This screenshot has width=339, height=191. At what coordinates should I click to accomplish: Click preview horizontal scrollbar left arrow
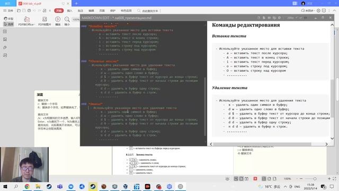pyautogui.click(x=211, y=144)
